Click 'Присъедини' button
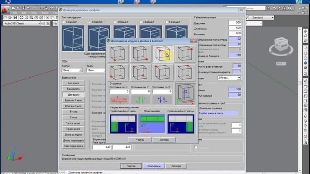Image resolution: width=310 pixels, height=174 pixels. tap(154, 166)
